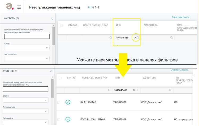199x126 pixels.
Task: Select the checkbox for row РОСС RU.0001.11ЛХ64
Action: point(59,120)
